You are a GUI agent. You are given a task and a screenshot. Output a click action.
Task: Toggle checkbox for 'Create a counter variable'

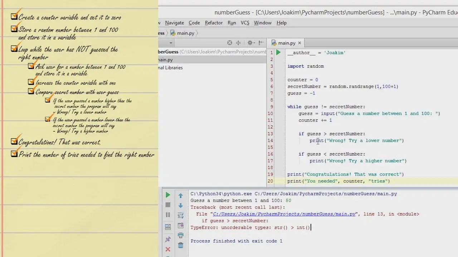[x=14, y=16]
